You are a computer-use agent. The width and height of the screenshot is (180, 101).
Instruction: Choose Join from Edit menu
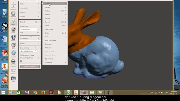click(x=55, y=37)
